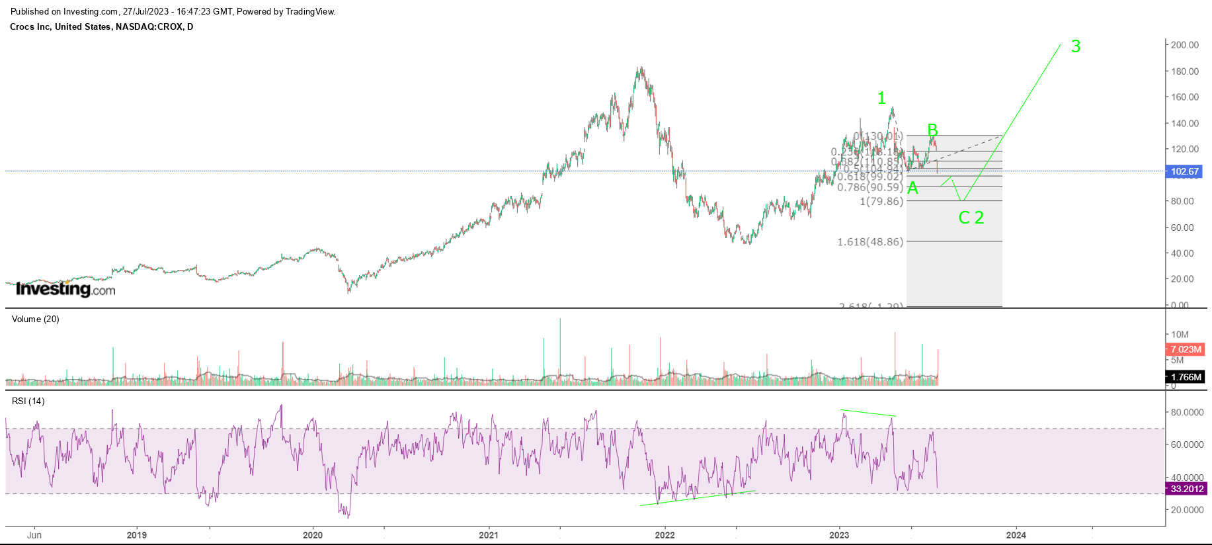1212x545 pixels.
Task: Click the red 7.023M volume tag
Action: coord(1186,349)
